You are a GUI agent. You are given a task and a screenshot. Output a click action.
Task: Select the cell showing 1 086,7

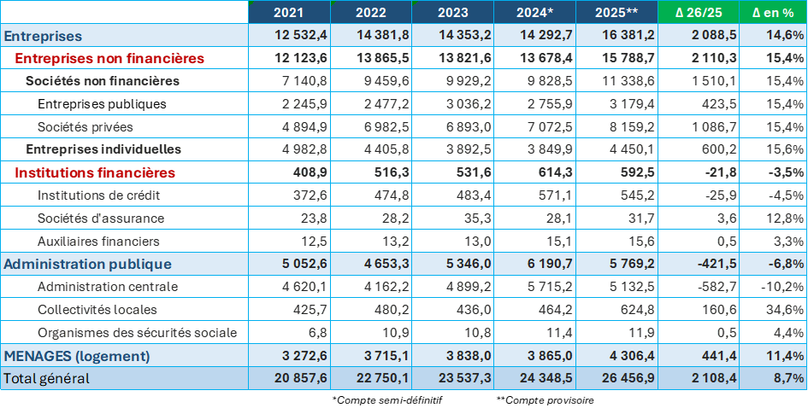point(699,126)
